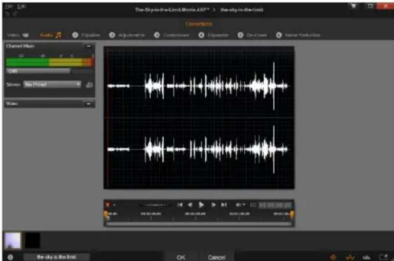394x261 pixels.
Task: Jump to end of clip
Action: 224,205
